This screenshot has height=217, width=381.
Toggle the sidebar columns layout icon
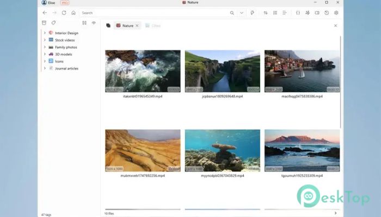(x=84, y=23)
